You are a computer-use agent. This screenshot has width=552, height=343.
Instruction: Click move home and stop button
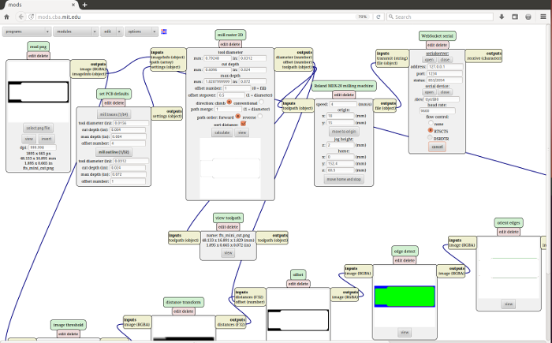coord(344,179)
